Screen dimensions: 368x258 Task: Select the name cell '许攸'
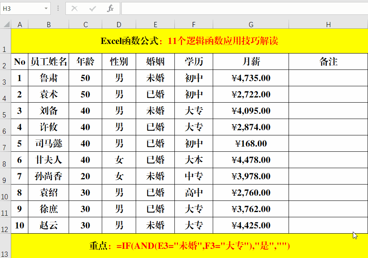(49, 127)
